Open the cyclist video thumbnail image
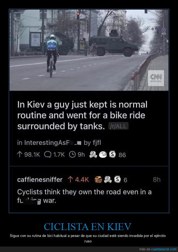Screen dimensions: 178x252 pos(89,50)
